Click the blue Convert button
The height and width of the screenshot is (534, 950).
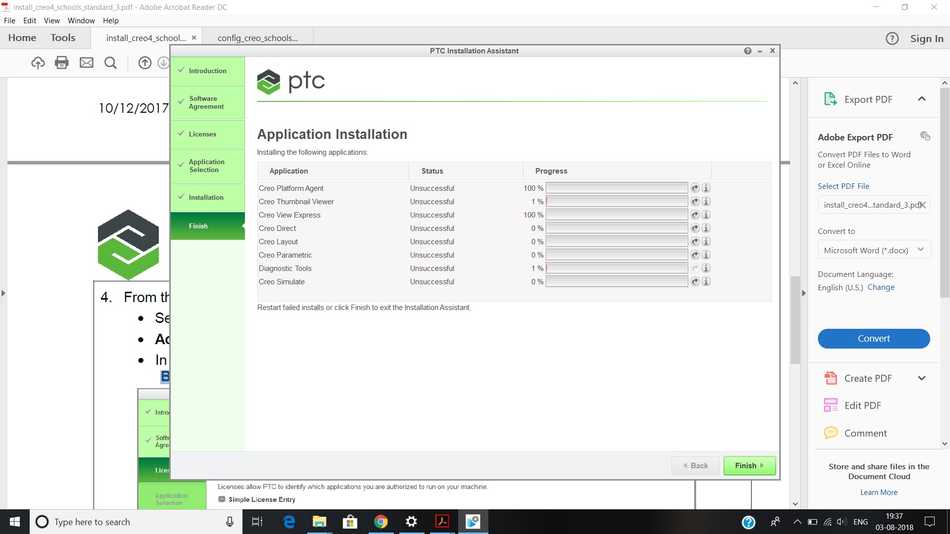point(873,339)
